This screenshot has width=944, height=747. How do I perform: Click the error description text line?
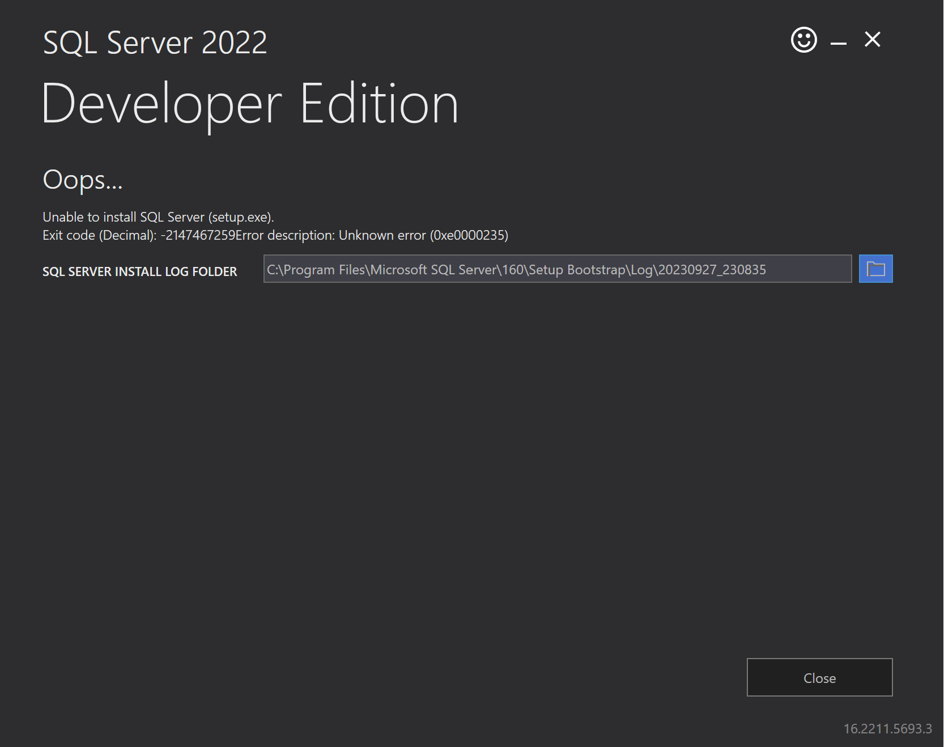point(422,235)
